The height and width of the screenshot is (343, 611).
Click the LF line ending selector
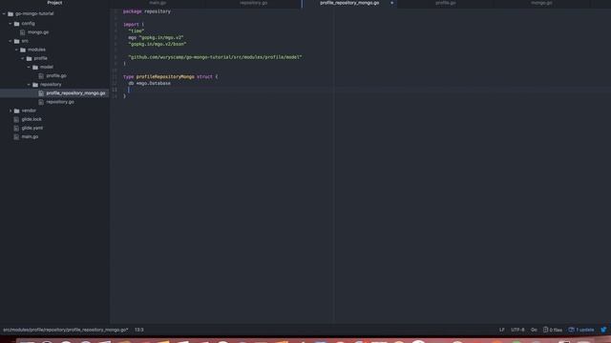click(502, 330)
